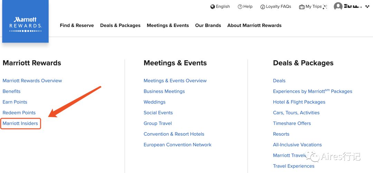Open the Resorts link
Screen dimensions: 373x173
[x=281, y=134]
